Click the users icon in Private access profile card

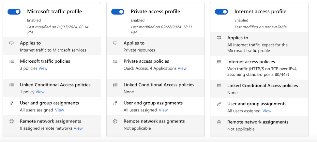[x=115, y=103]
